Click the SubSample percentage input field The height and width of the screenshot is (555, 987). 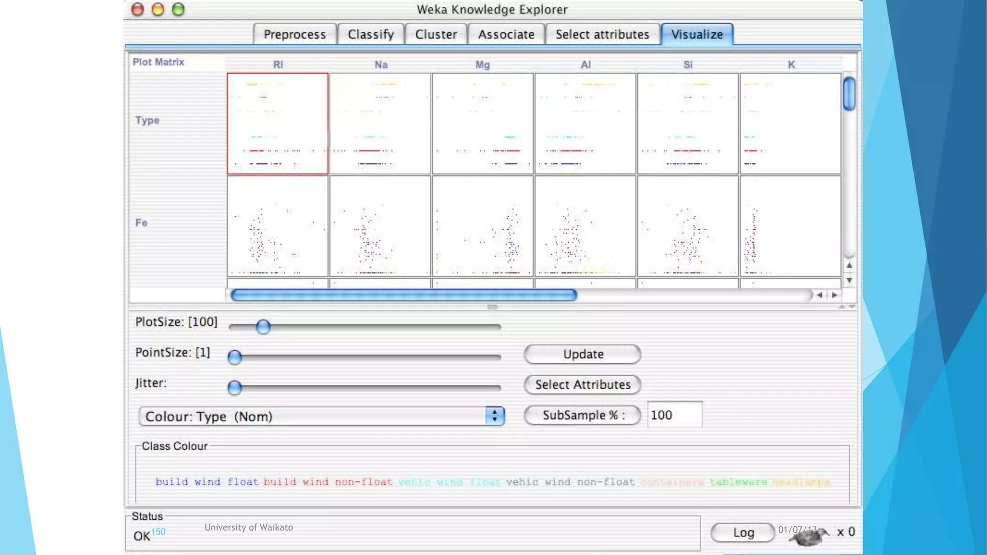[674, 415]
